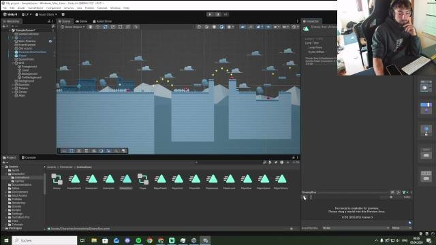Screen dimensions: 436x245
Task: Click the Windows Start button
Action: click(x=6, y=240)
